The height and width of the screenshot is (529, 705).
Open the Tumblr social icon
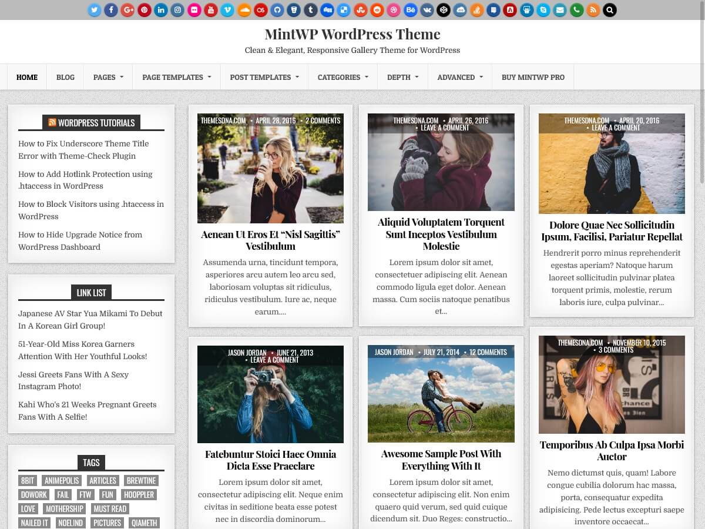tap(311, 10)
